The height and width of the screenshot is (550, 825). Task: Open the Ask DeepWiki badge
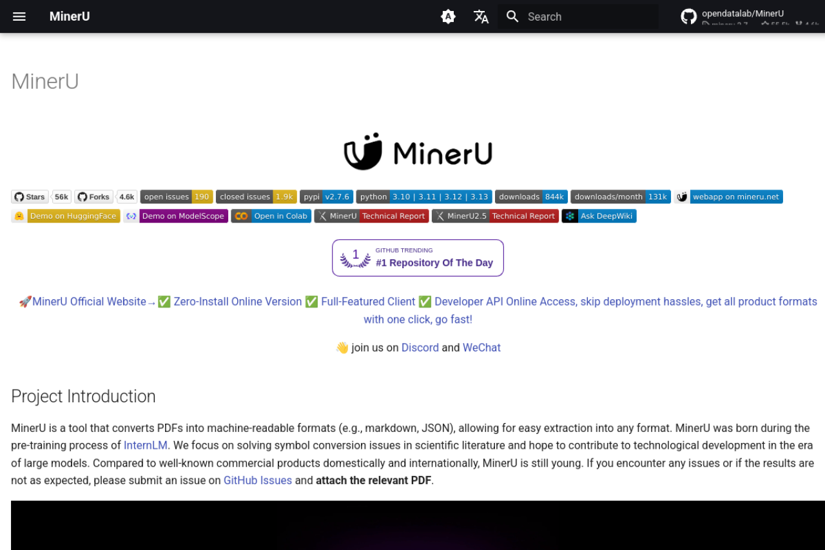[x=598, y=216]
